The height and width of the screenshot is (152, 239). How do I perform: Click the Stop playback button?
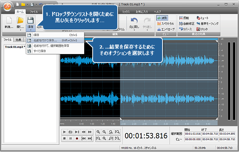click(65, 138)
